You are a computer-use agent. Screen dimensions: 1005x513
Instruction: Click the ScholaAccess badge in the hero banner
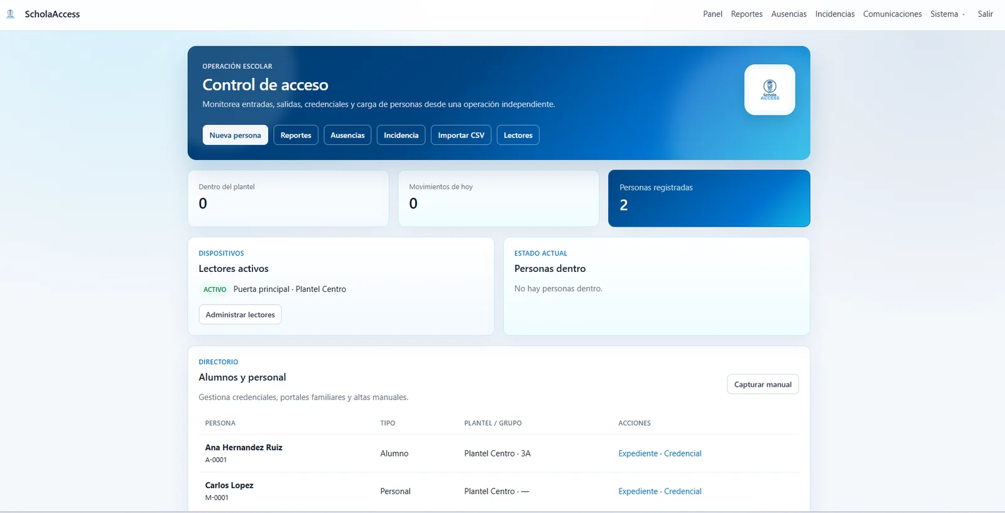pyautogui.click(x=769, y=90)
